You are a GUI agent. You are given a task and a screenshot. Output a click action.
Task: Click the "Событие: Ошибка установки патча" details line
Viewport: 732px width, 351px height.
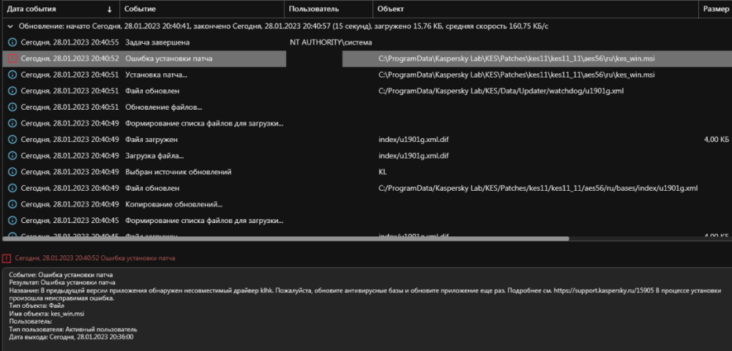61,275
